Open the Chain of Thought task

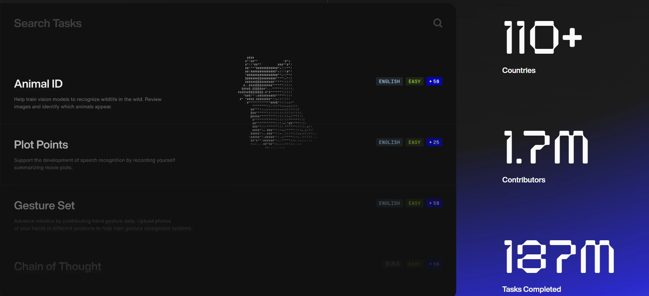(x=58, y=266)
